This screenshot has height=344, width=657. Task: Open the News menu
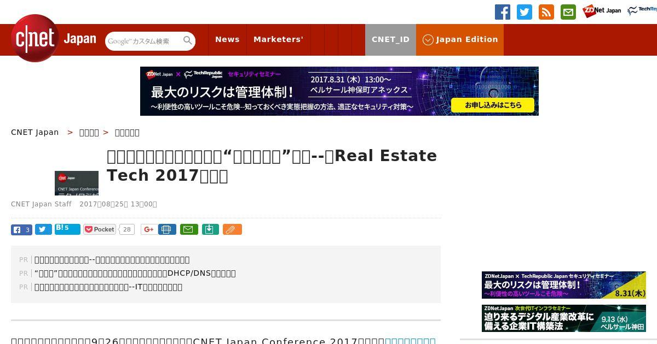click(x=227, y=39)
